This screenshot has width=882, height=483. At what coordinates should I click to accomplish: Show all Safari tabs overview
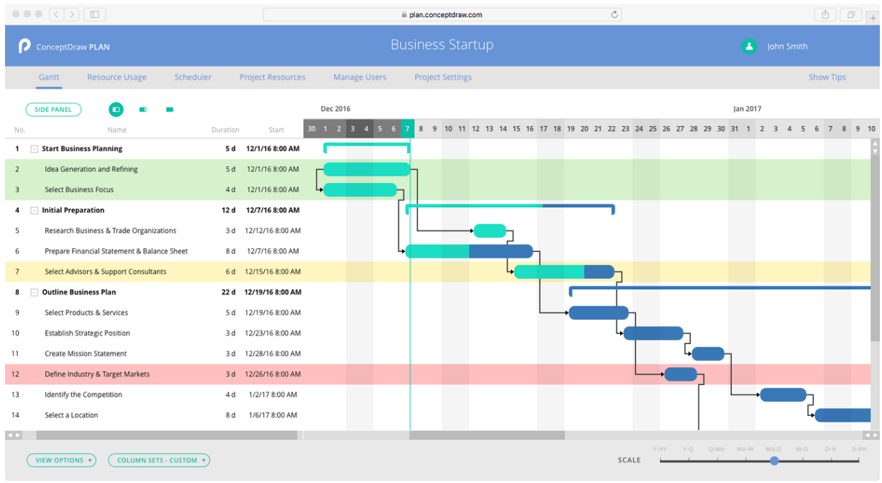pos(851,14)
